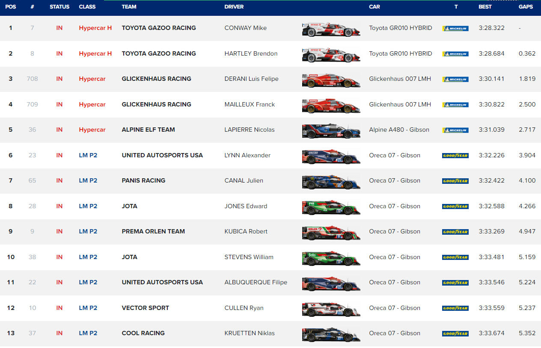This screenshot has height=348, width=541.
Task: Open TOYOTA GAZOO RACING team in first row
Action: click(x=159, y=28)
